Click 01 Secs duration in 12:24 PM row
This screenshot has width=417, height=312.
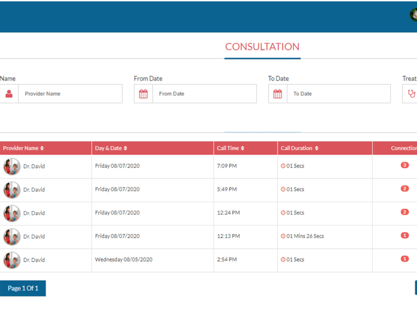point(295,213)
